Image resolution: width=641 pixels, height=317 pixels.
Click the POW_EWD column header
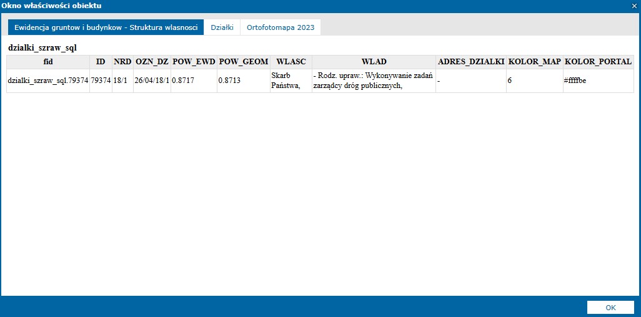click(x=193, y=62)
